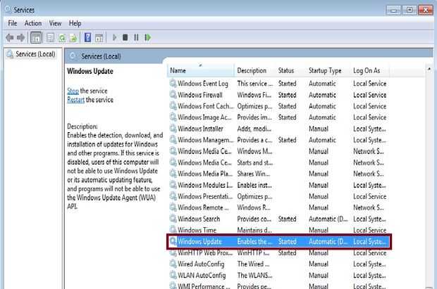The image size is (437, 289).
Task: Select the WinHTTP Web Prox... service
Action: tap(279, 253)
